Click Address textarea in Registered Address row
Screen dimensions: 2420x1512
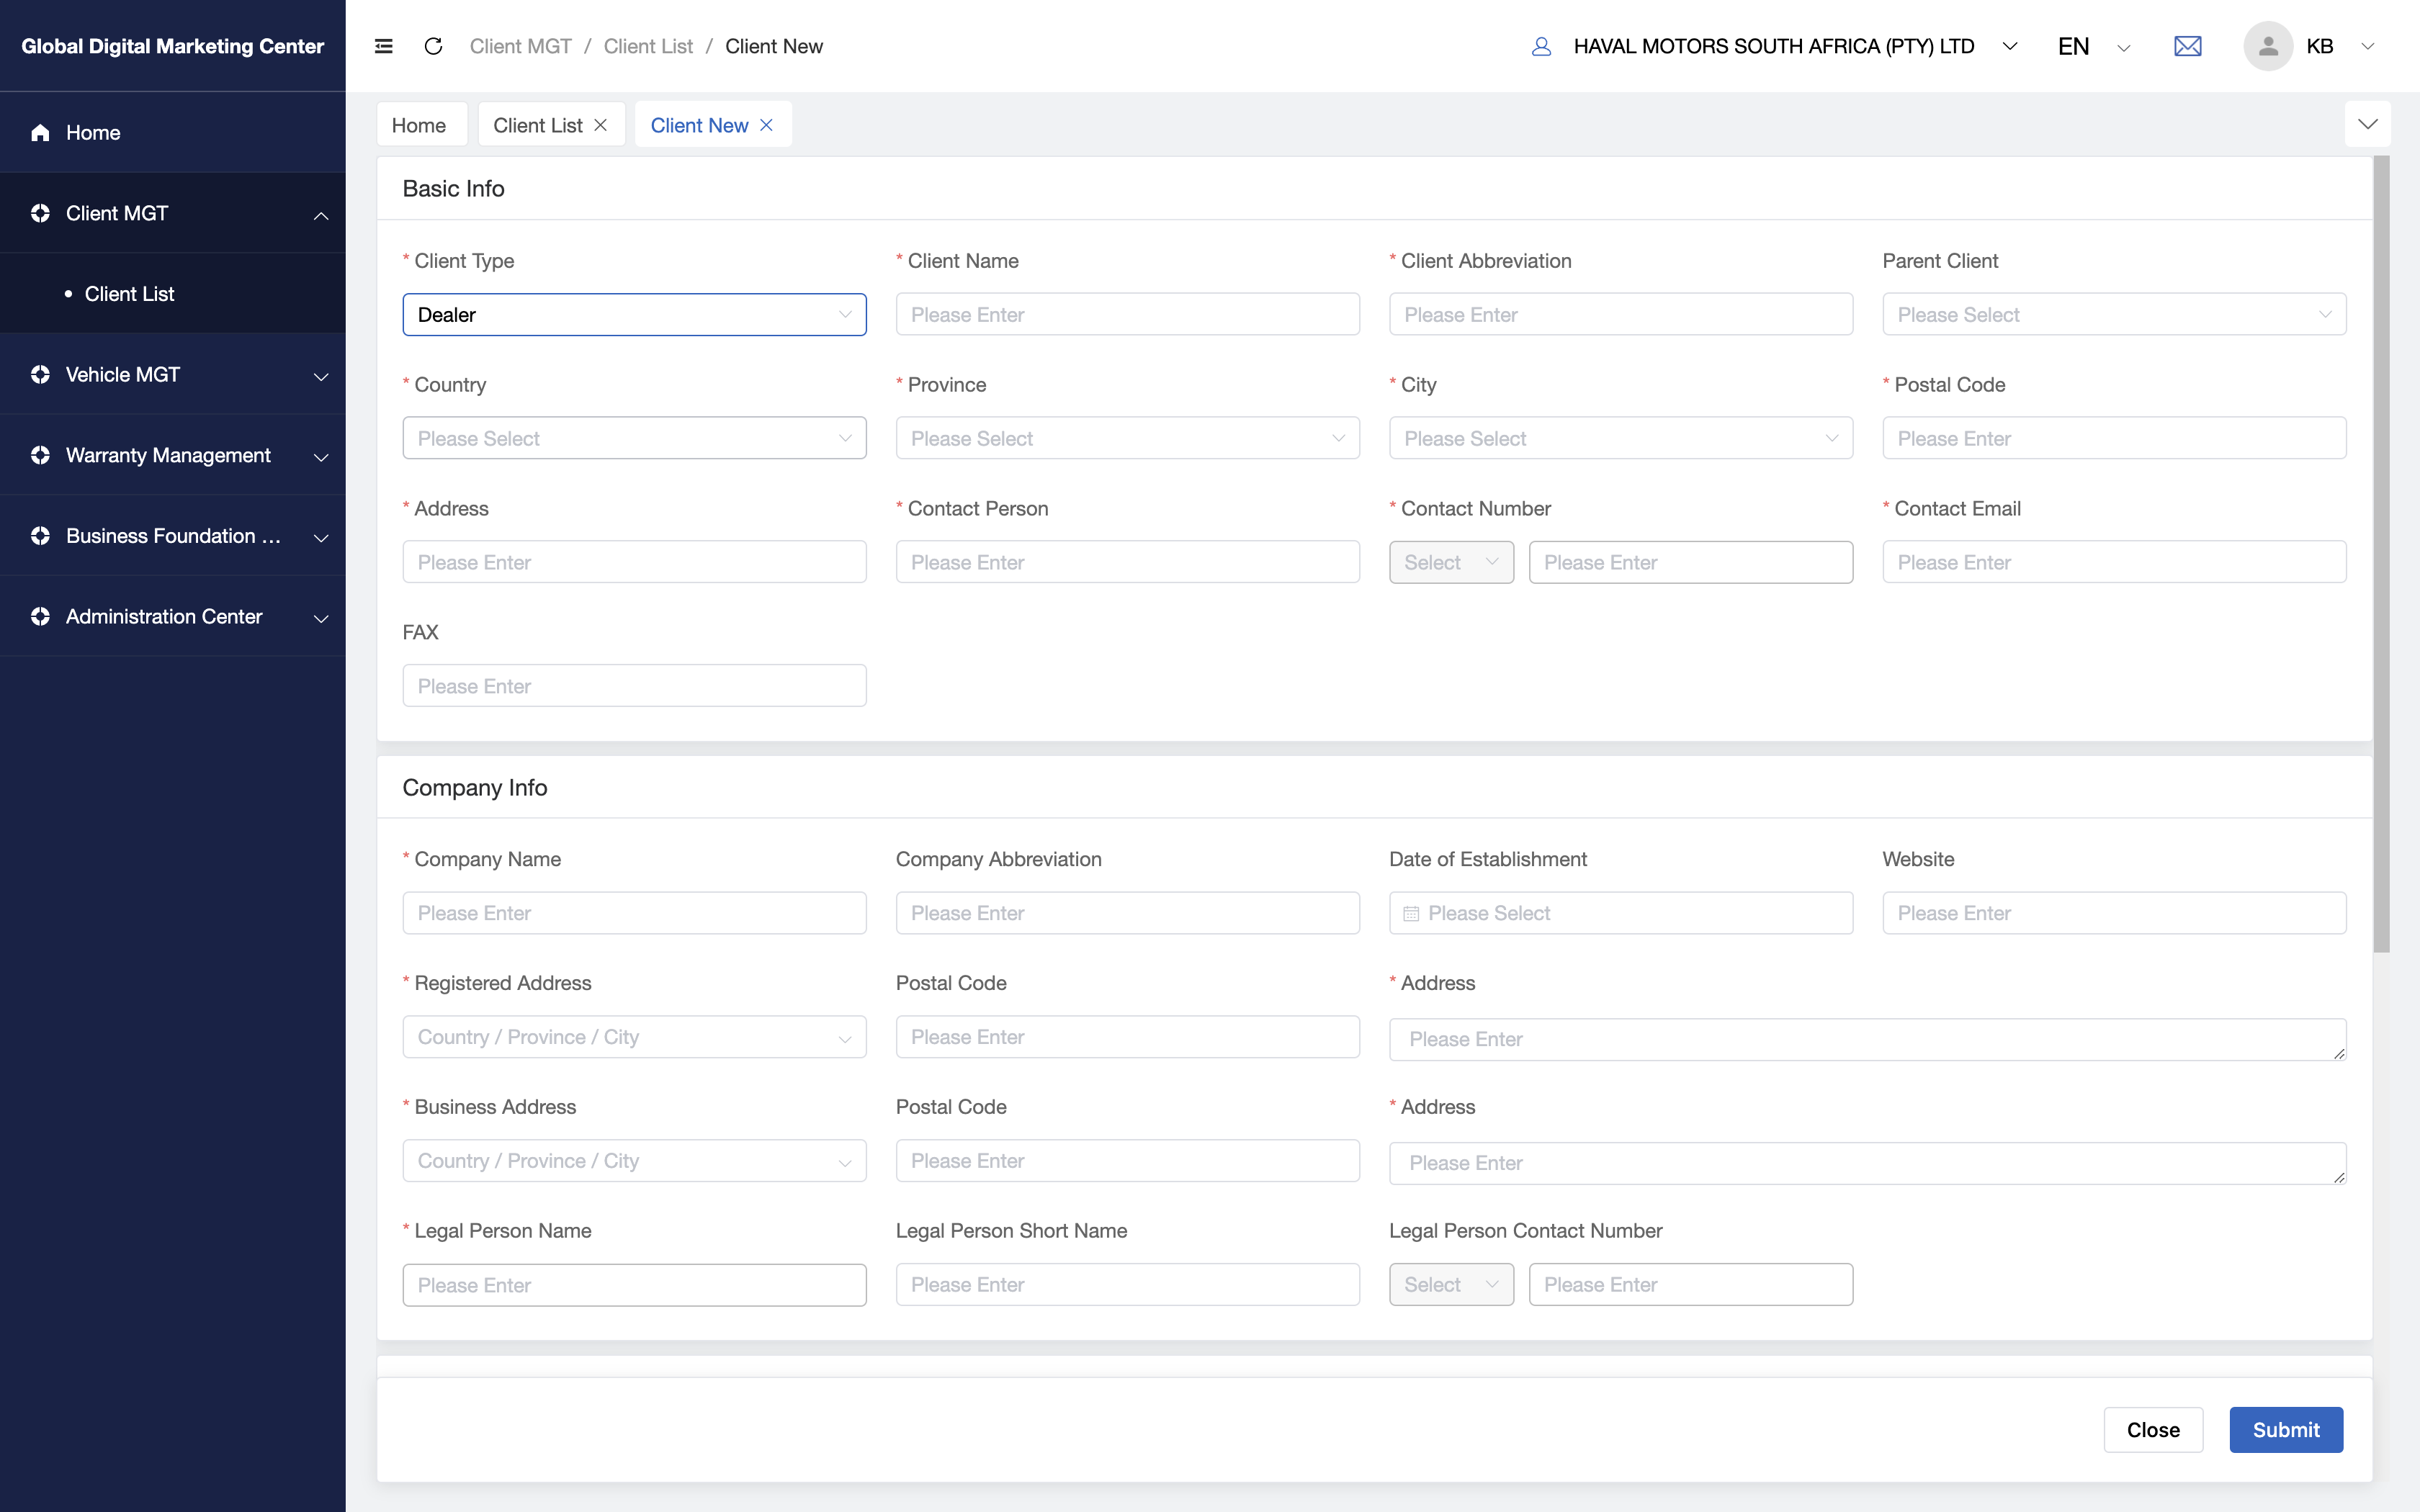coord(1867,1039)
